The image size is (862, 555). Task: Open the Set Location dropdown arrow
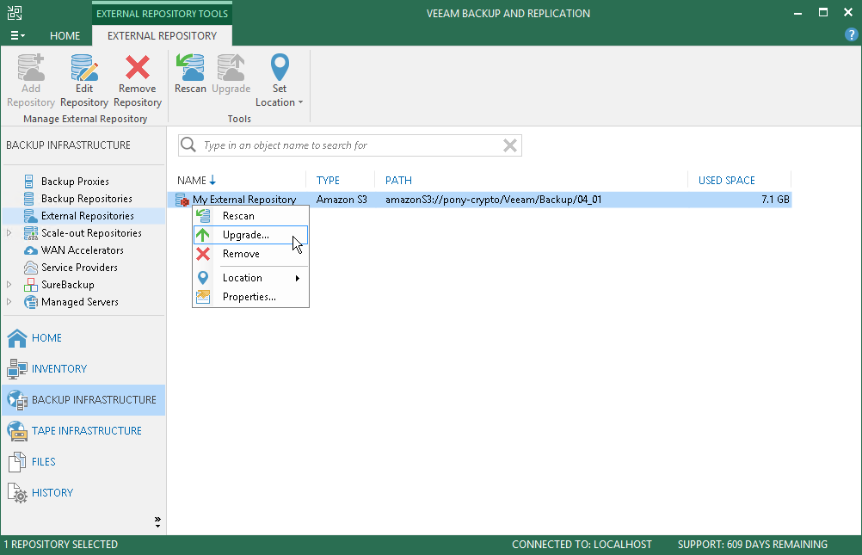click(301, 103)
